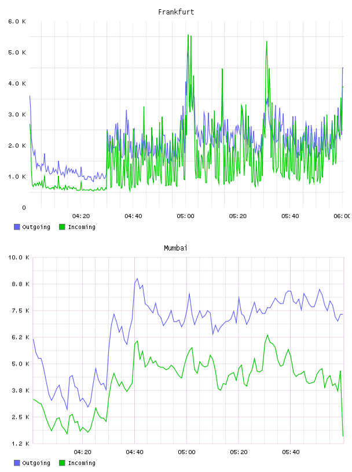Screen dimensions: 352x472
Task: Click the 10.0 K axis label in Mumbai chart
Action: point(19,257)
